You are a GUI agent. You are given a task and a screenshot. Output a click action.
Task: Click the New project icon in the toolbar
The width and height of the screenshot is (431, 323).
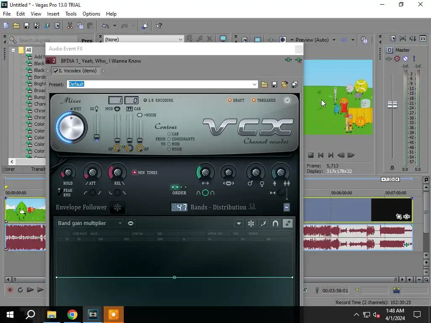click(x=6, y=26)
